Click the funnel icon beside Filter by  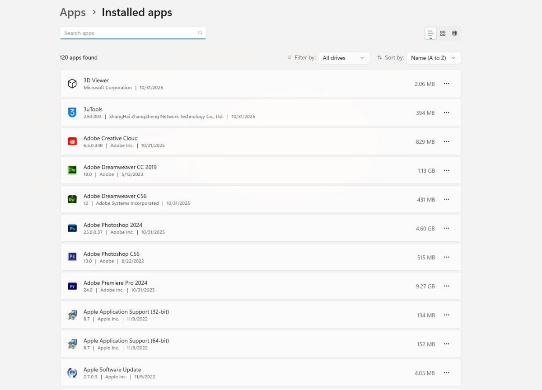pyautogui.click(x=289, y=57)
